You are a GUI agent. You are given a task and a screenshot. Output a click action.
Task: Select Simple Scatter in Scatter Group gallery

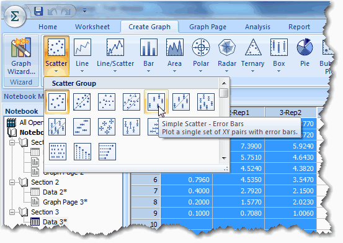tap(57, 102)
